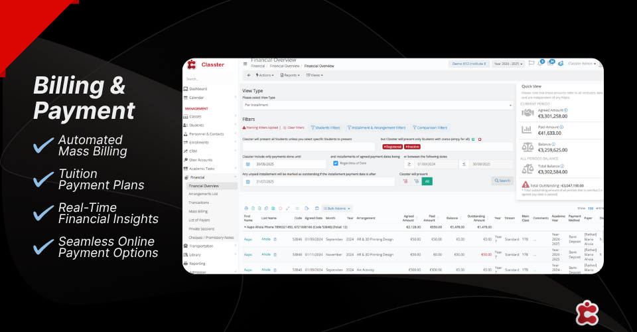Viewport: 637px width, 332px height.
Task: Click the document icon beside Ahola in the first row
Action: pos(275,239)
